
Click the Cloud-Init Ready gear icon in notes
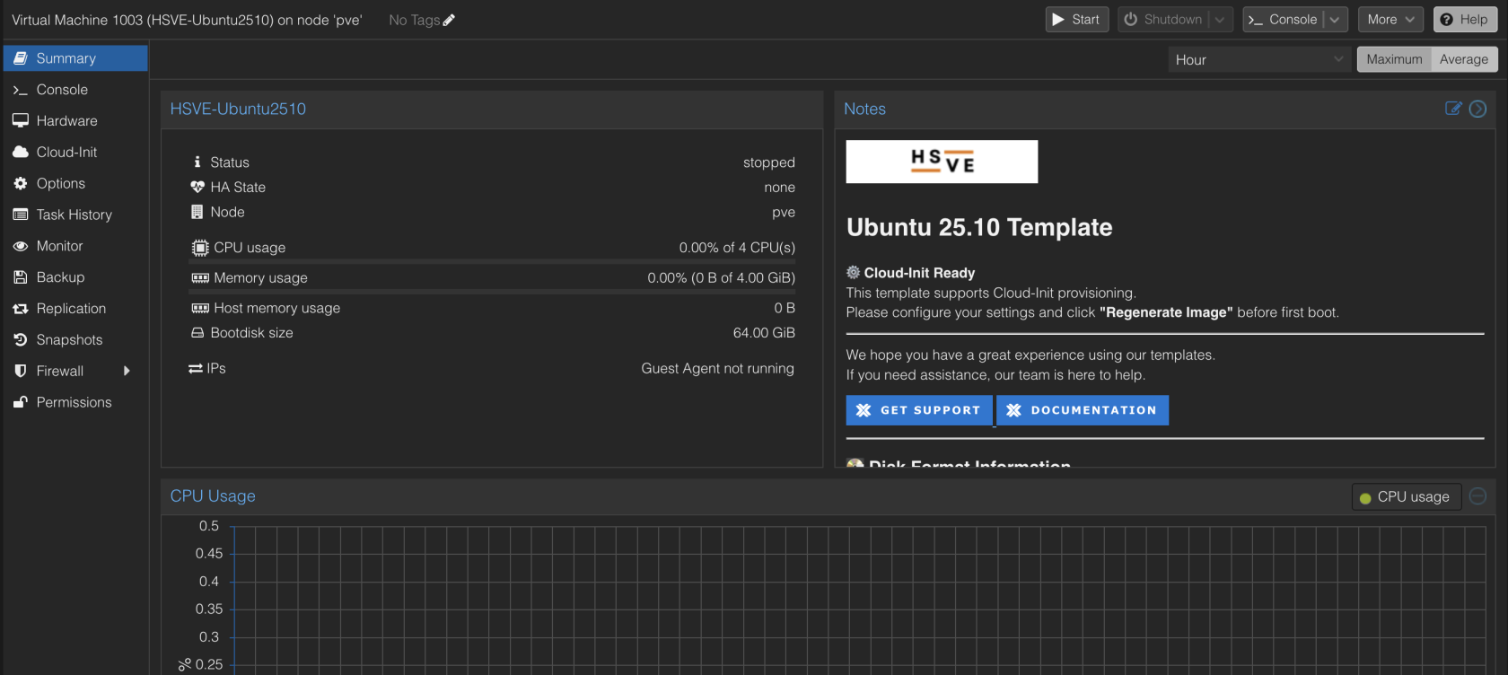(x=854, y=272)
